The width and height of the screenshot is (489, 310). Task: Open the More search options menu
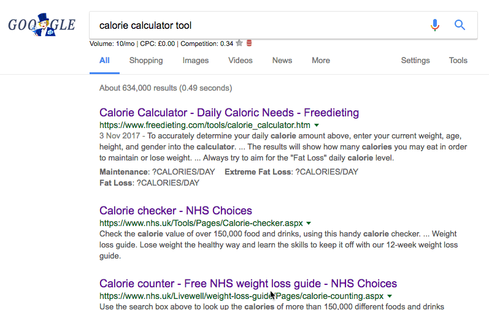click(320, 61)
